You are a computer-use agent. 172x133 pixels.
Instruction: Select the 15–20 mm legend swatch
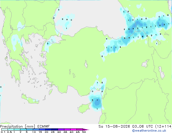(x=42, y=129)
